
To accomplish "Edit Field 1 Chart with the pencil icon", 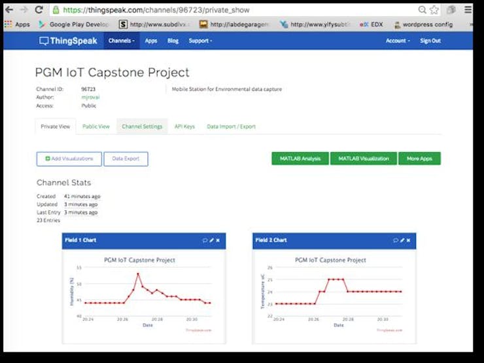I will click(212, 240).
